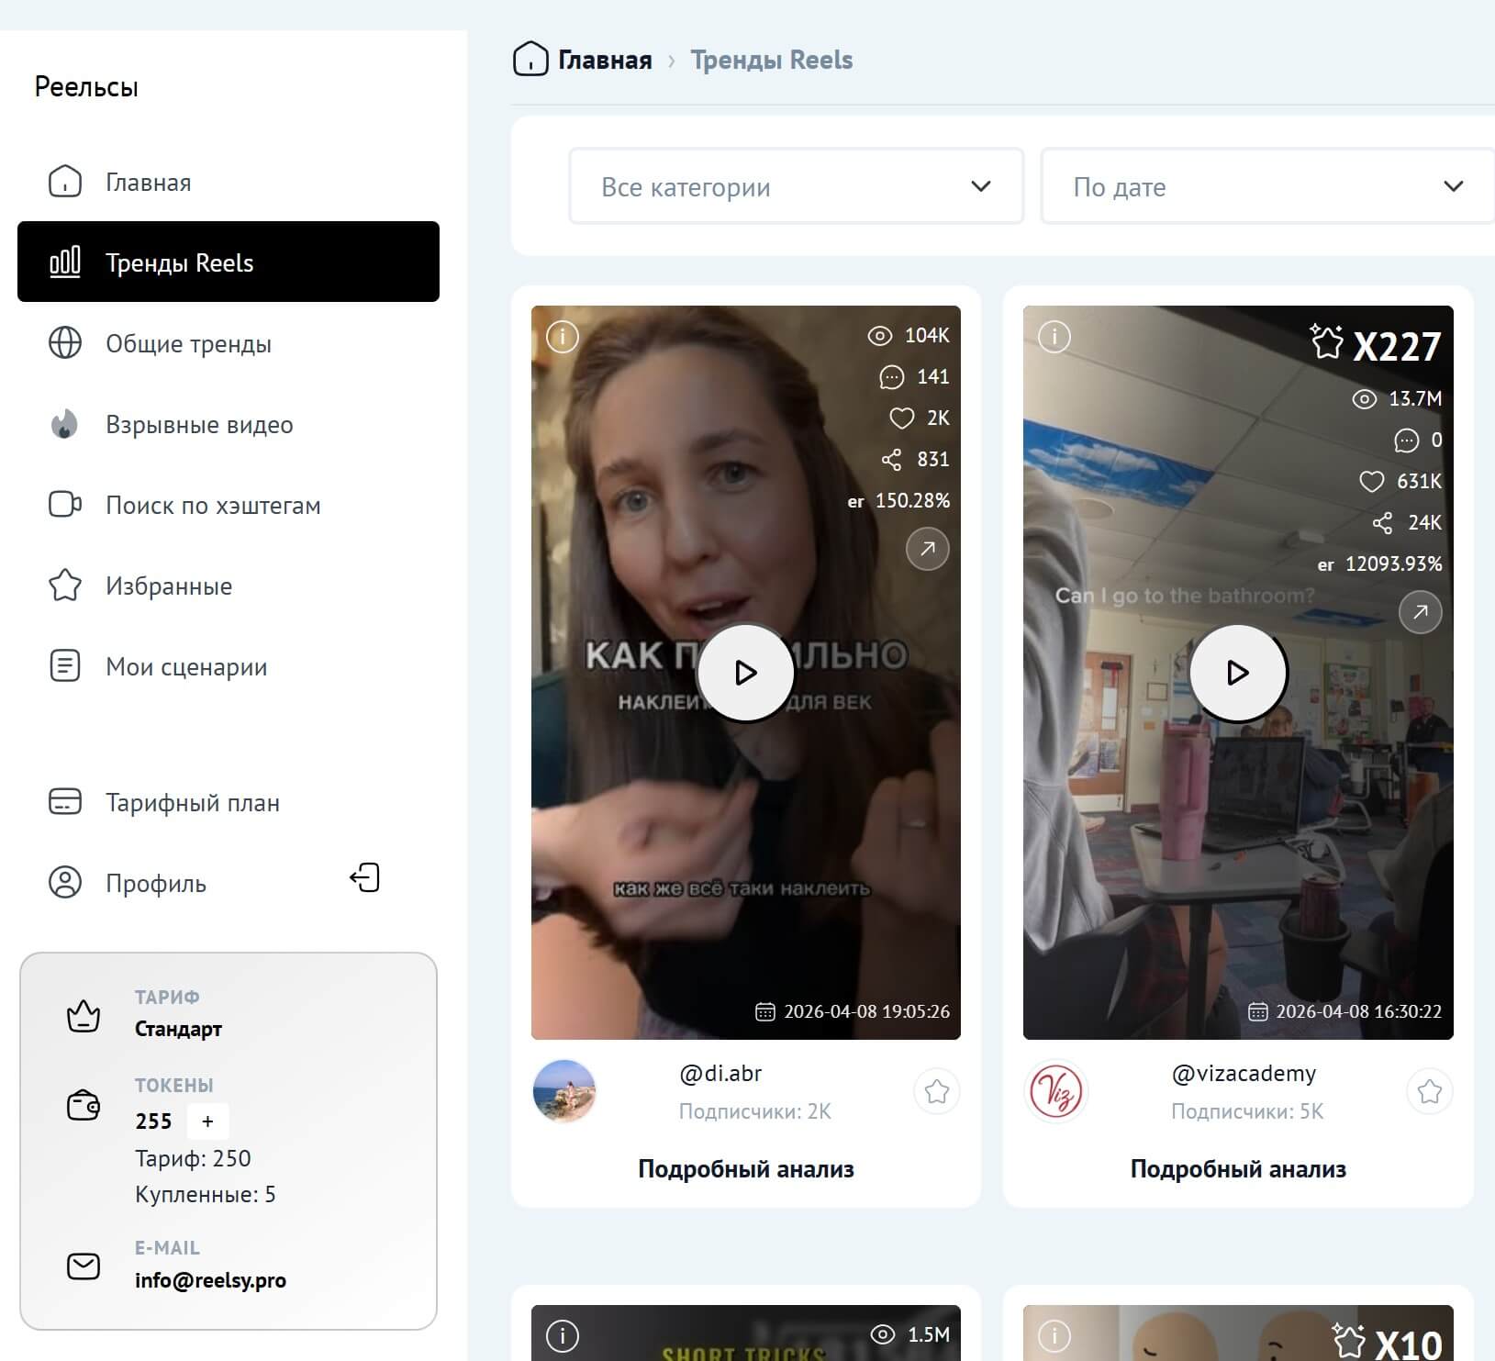
Task: Click the @di.abr profile avatar
Action: (x=564, y=1091)
